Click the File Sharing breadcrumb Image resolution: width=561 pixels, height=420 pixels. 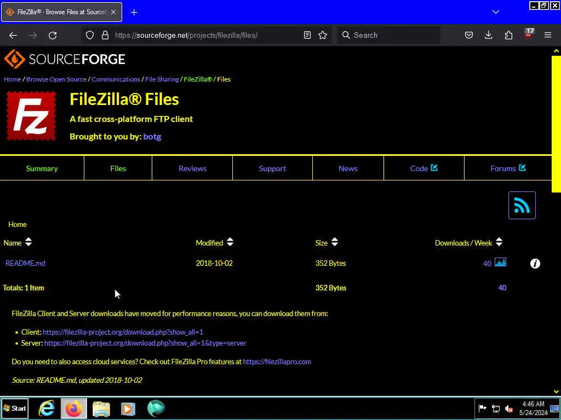pos(162,79)
